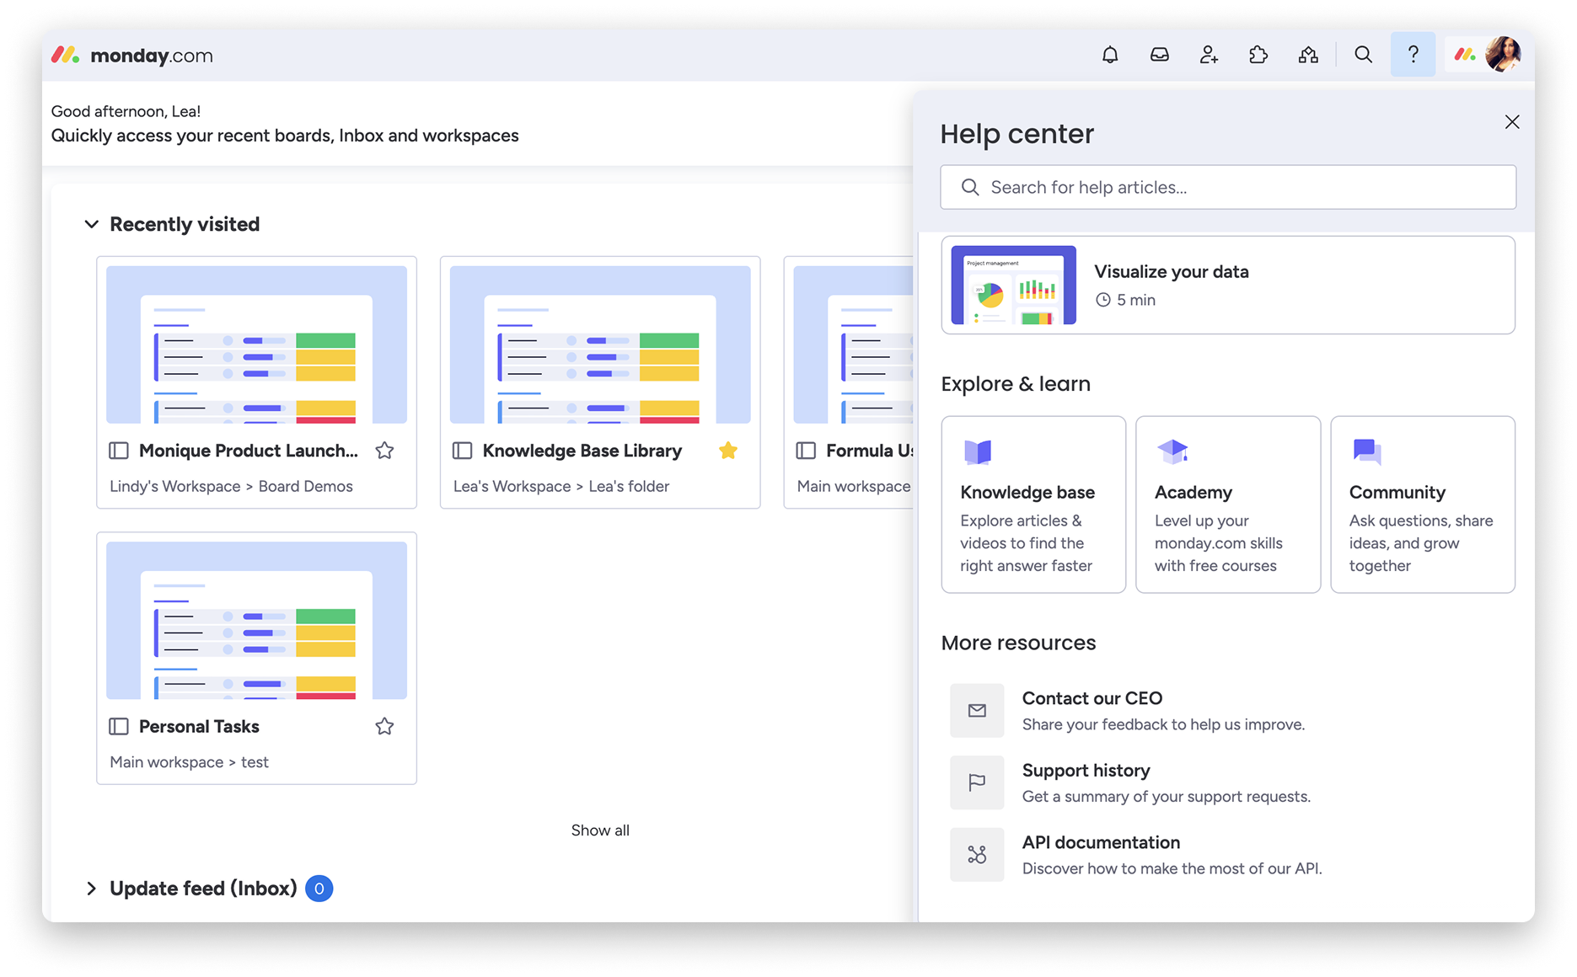Open Knowledge Base Library board thumbnail
The image size is (1577, 977).
point(600,344)
